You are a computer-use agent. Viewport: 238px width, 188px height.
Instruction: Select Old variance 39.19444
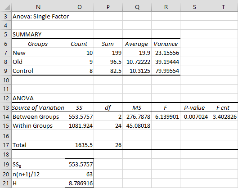(166, 62)
